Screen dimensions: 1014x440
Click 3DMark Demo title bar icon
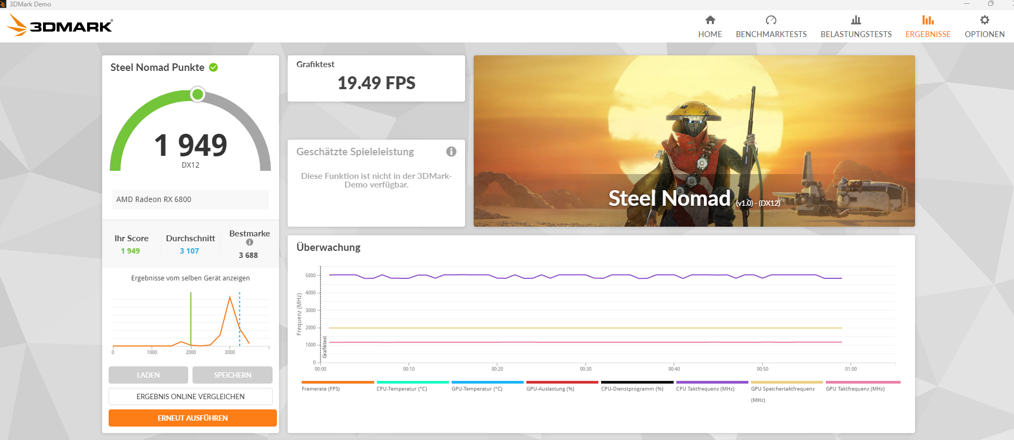[x=3, y=4]
